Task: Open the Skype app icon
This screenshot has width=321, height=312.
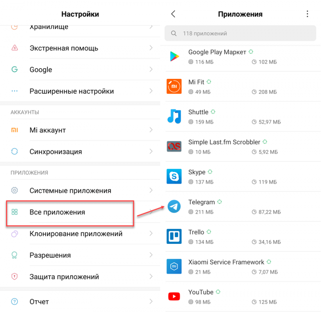Action: (x=174, y=176)
